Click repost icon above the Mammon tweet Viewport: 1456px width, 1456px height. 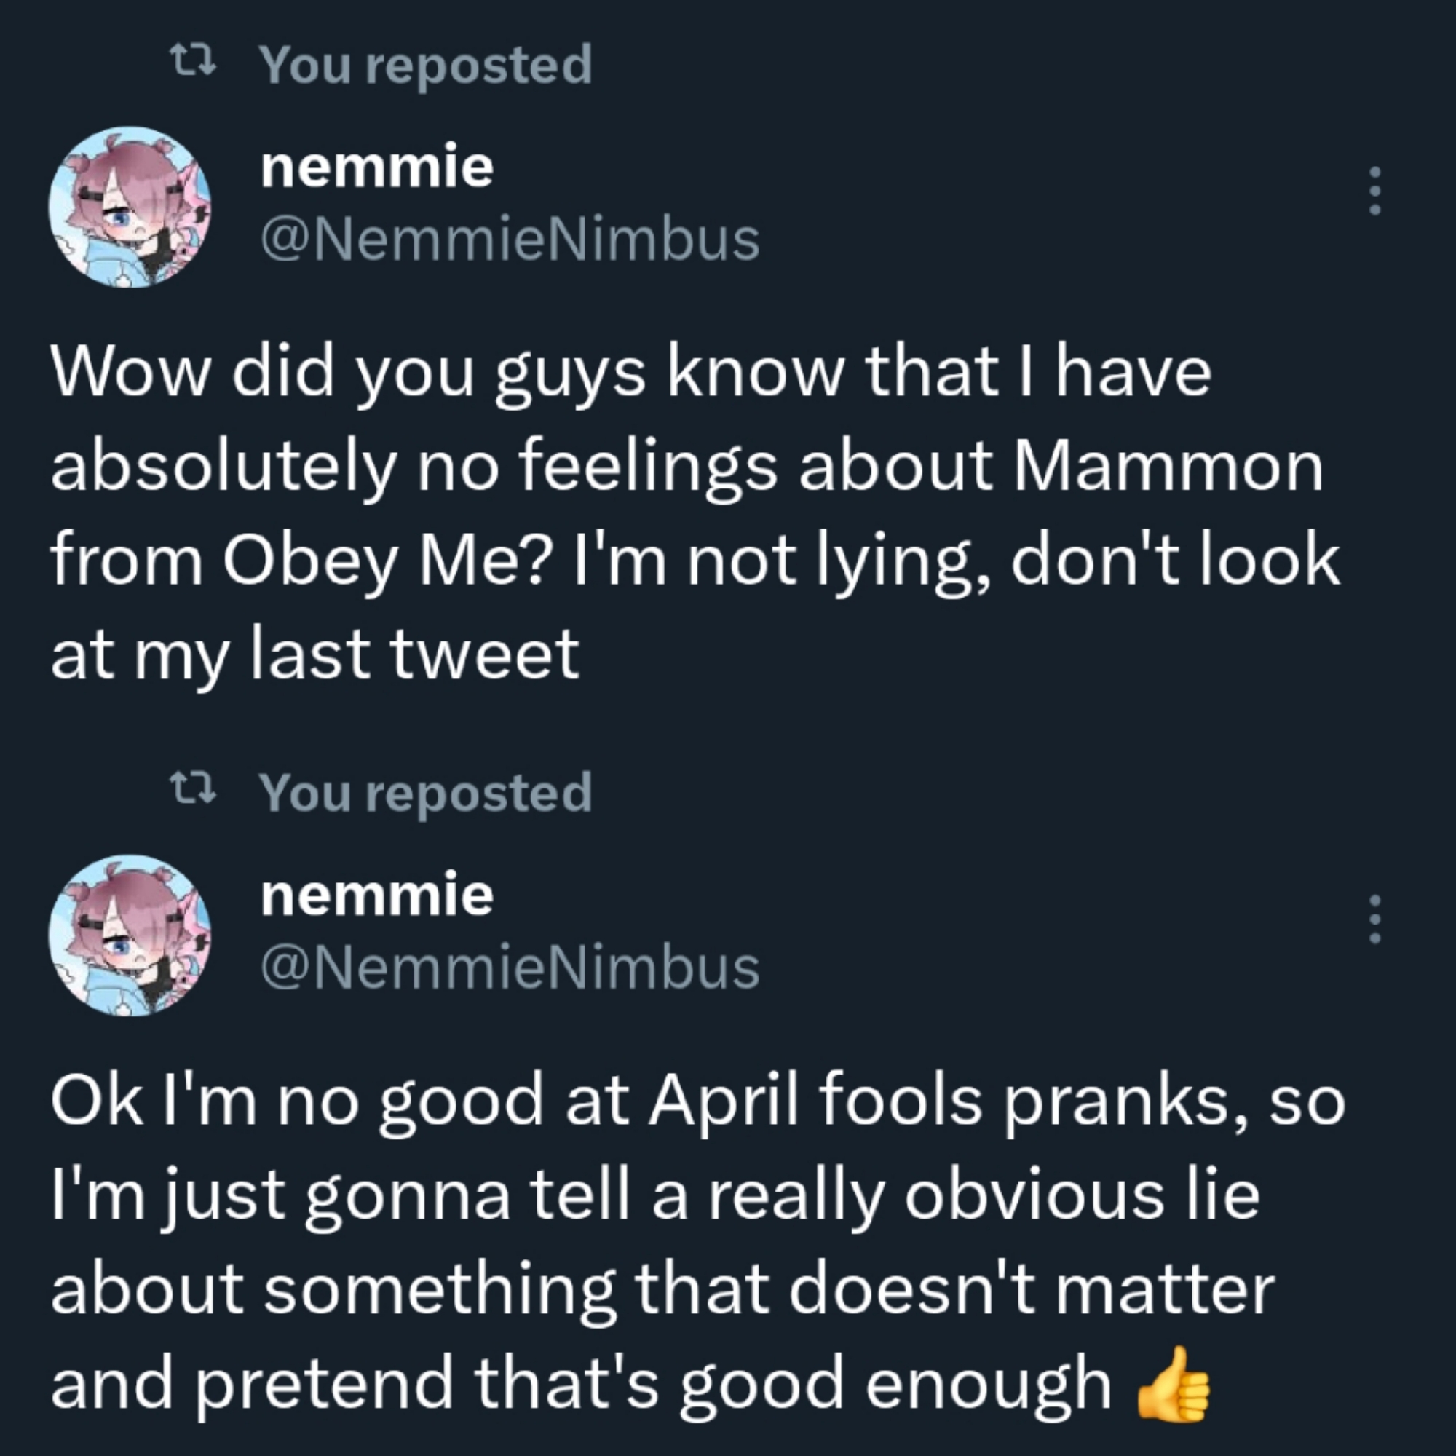click(x=193, y=62)
